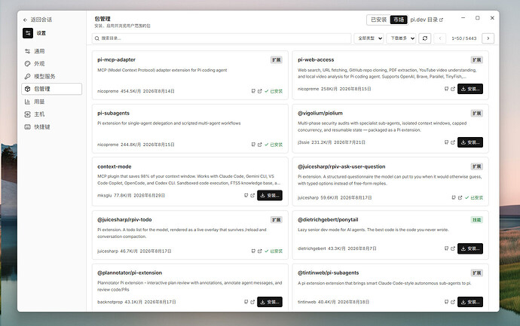Go back via 返回会话 arrow

25,20
